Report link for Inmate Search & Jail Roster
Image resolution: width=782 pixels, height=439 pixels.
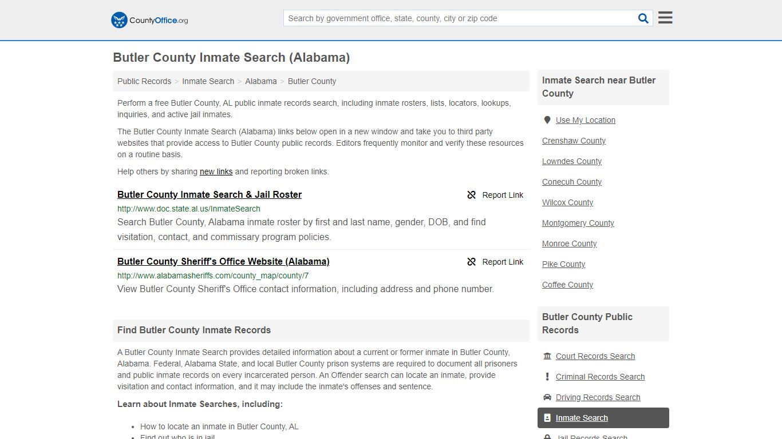495,195
